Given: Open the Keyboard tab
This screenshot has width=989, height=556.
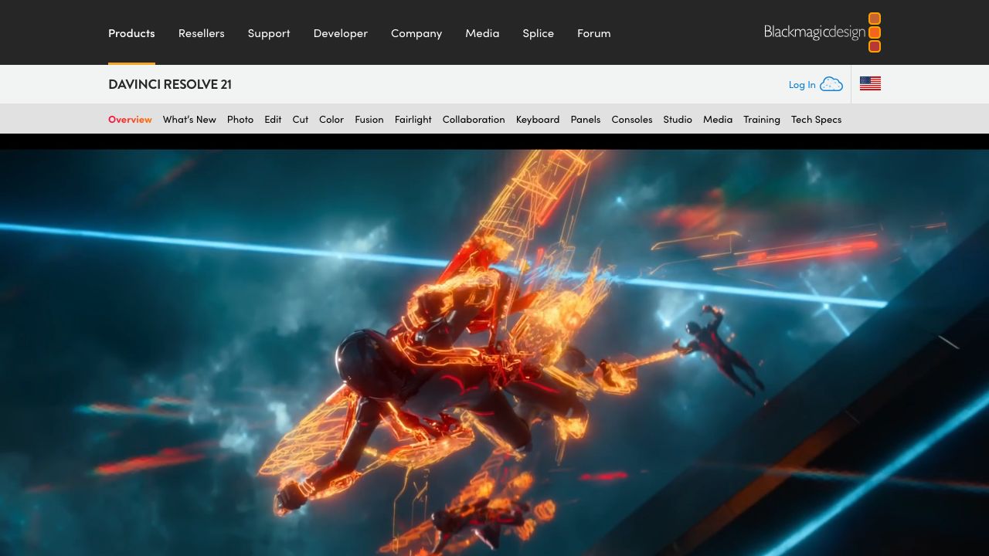Looking at the screenshot, I should pos(538,119).
